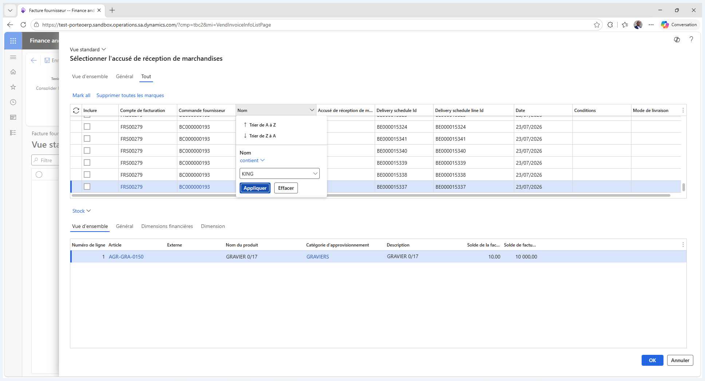Add page to favorites star in address bar
705x381 pixels.
click(596, 25)
